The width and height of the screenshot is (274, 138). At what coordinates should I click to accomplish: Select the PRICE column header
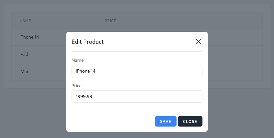[x=110, y=21]
